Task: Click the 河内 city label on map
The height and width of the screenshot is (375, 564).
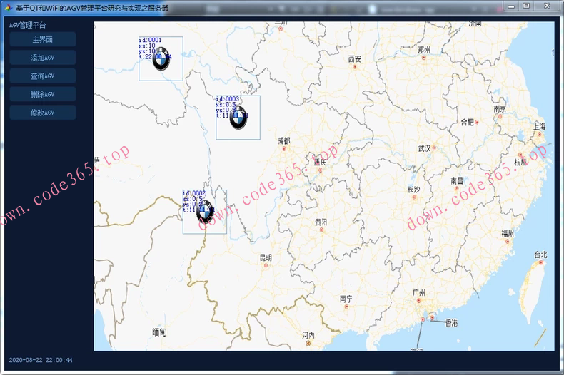Action: [x=308, y=335]
